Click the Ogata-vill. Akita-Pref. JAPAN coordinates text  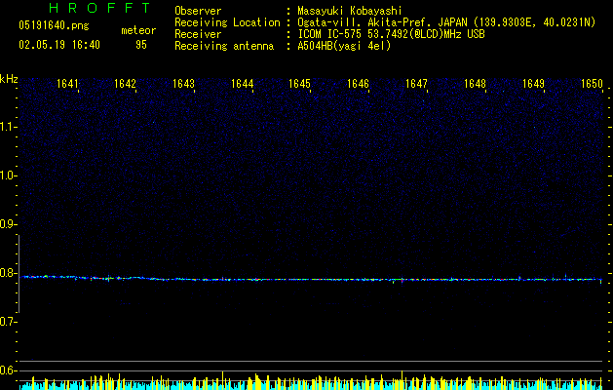(x=446, y=22)
